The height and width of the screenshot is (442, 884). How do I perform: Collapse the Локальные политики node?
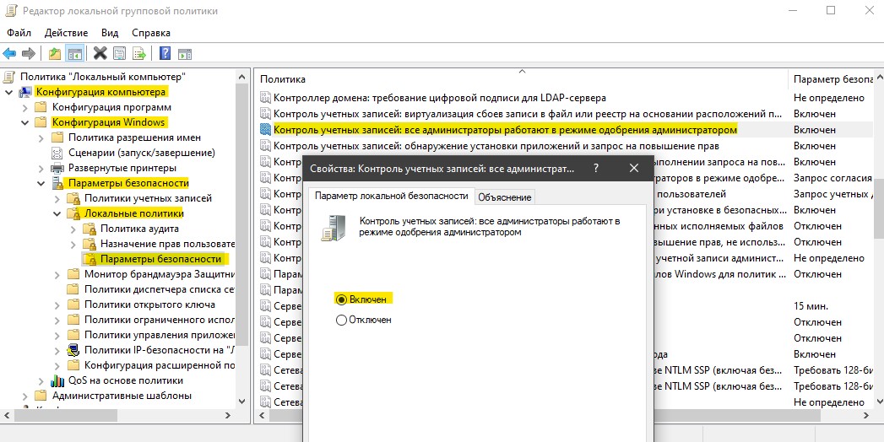57,213
